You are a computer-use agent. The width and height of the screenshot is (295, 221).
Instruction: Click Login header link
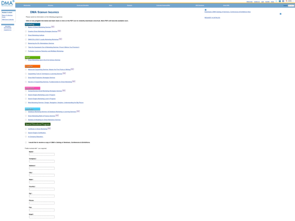click(263, 2)
